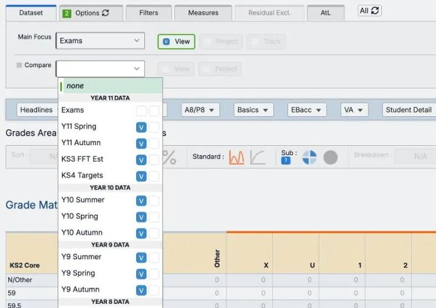Toggle first checkbox on Exams row
Viewport: 436px width, 308px height.
(141, 110)
